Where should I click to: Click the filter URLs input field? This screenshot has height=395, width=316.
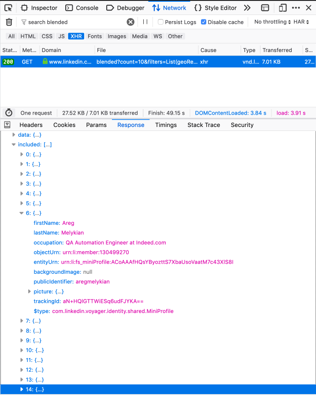tap(73, 22)
